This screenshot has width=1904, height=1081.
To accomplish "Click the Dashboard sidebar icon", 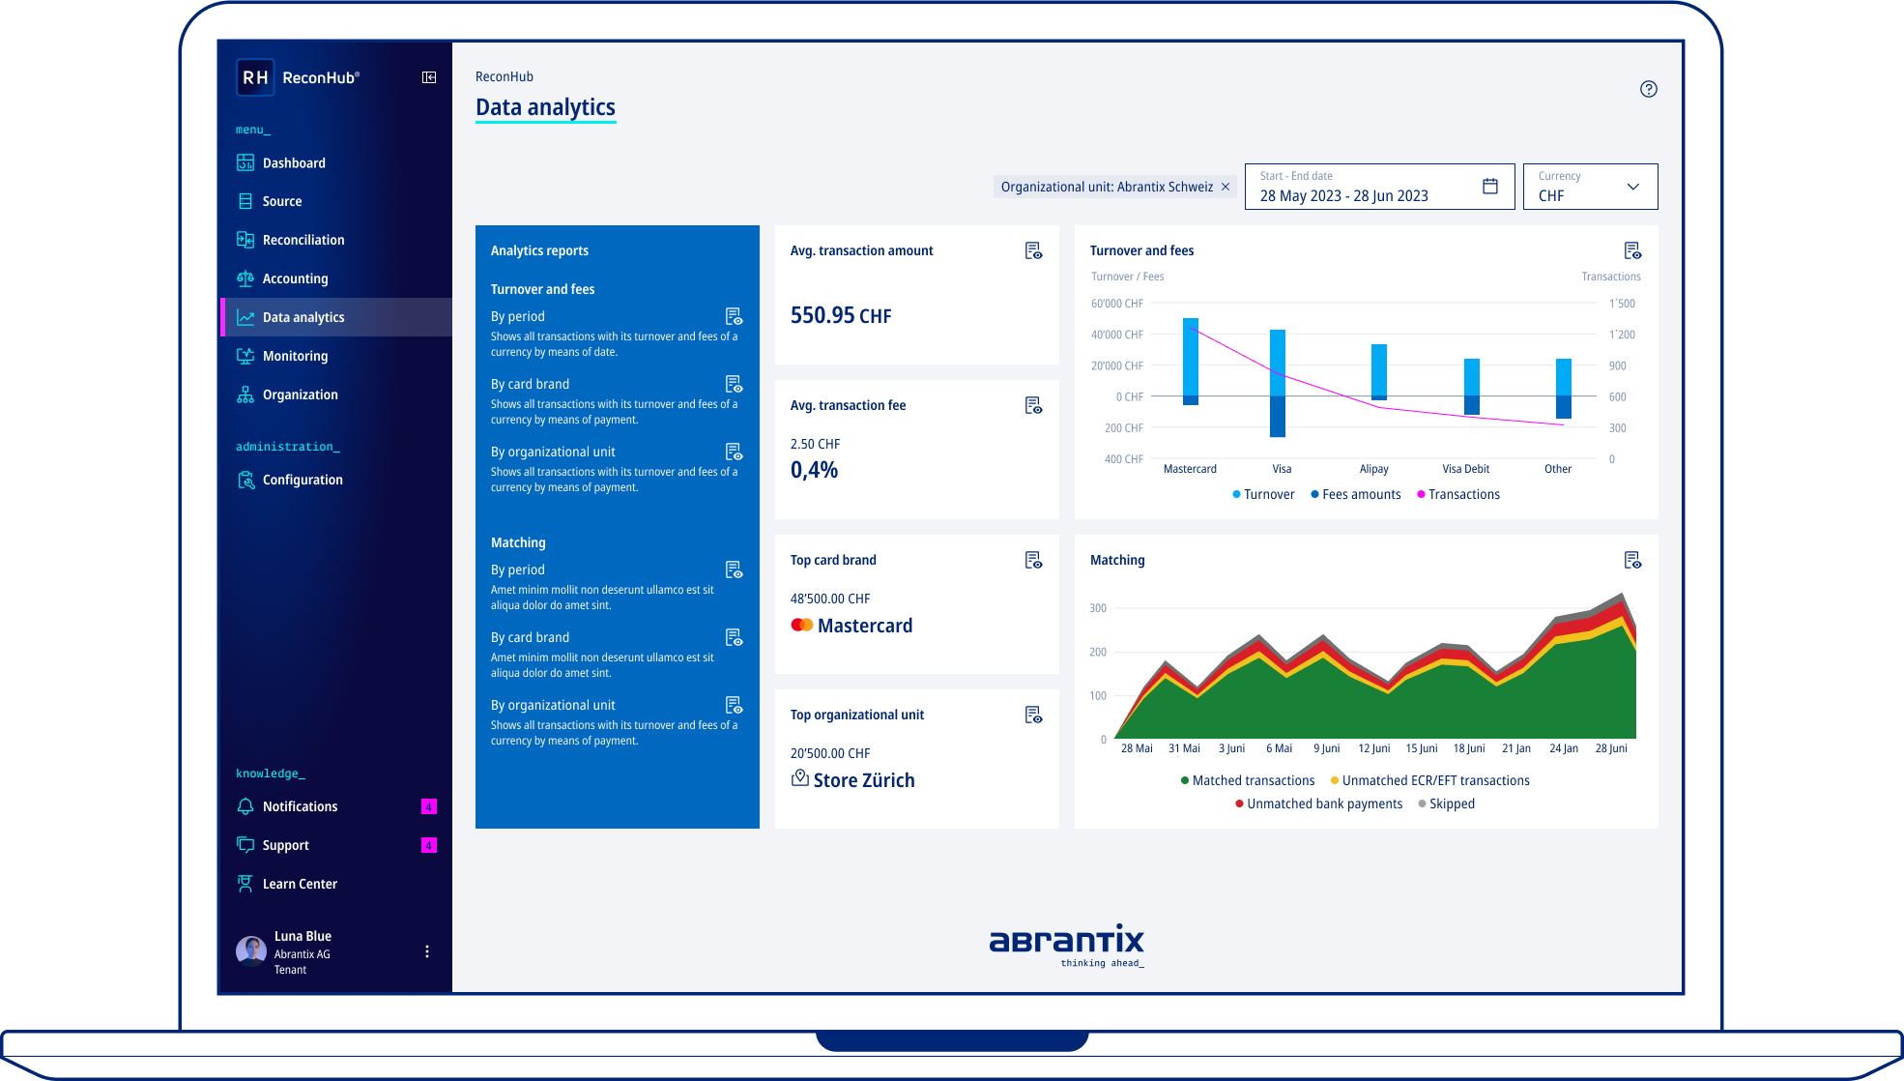I will click(x=245, y=162).
